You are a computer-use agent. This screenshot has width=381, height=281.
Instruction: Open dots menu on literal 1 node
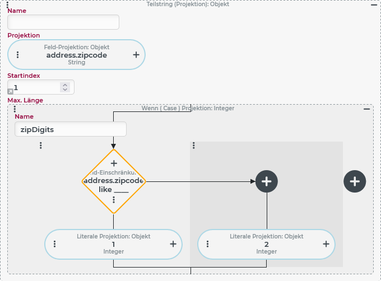tap(55, 244)
